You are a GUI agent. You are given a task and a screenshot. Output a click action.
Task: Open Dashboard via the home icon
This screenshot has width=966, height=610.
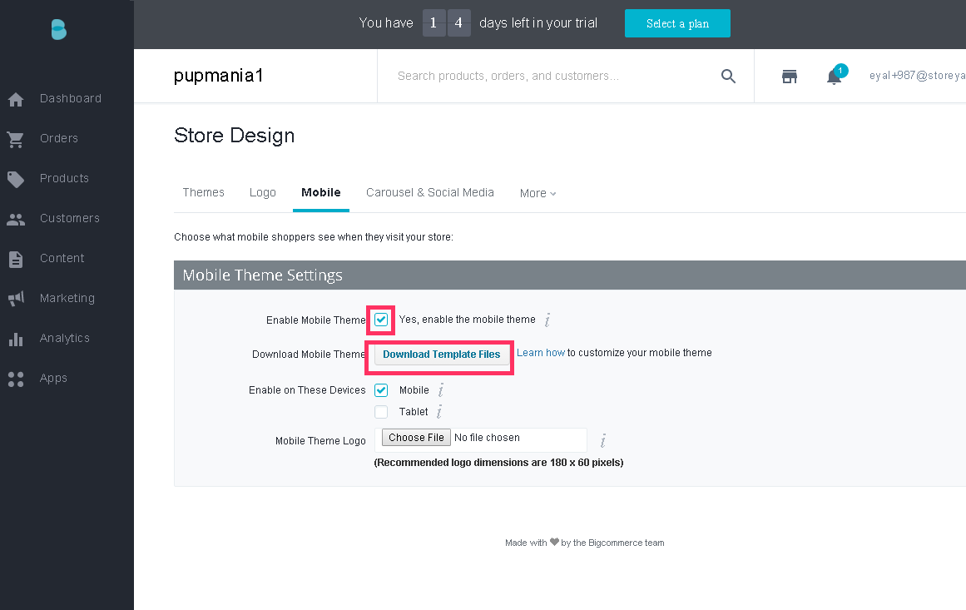[16, 99]
